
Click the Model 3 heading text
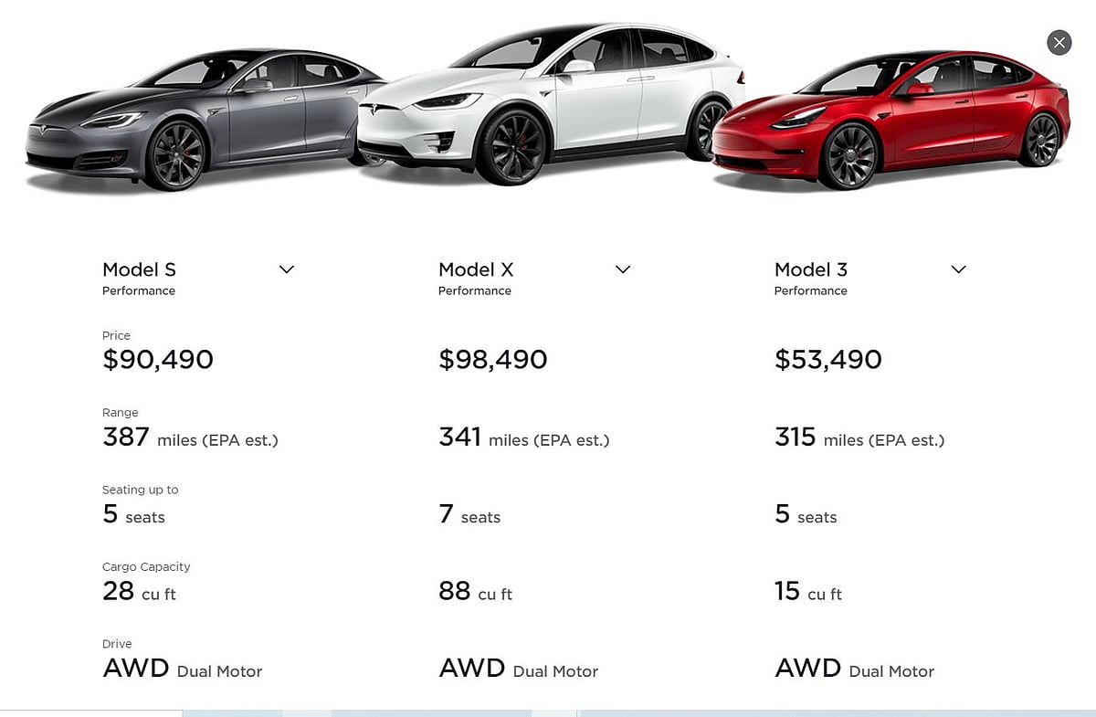tap(811, 269)
